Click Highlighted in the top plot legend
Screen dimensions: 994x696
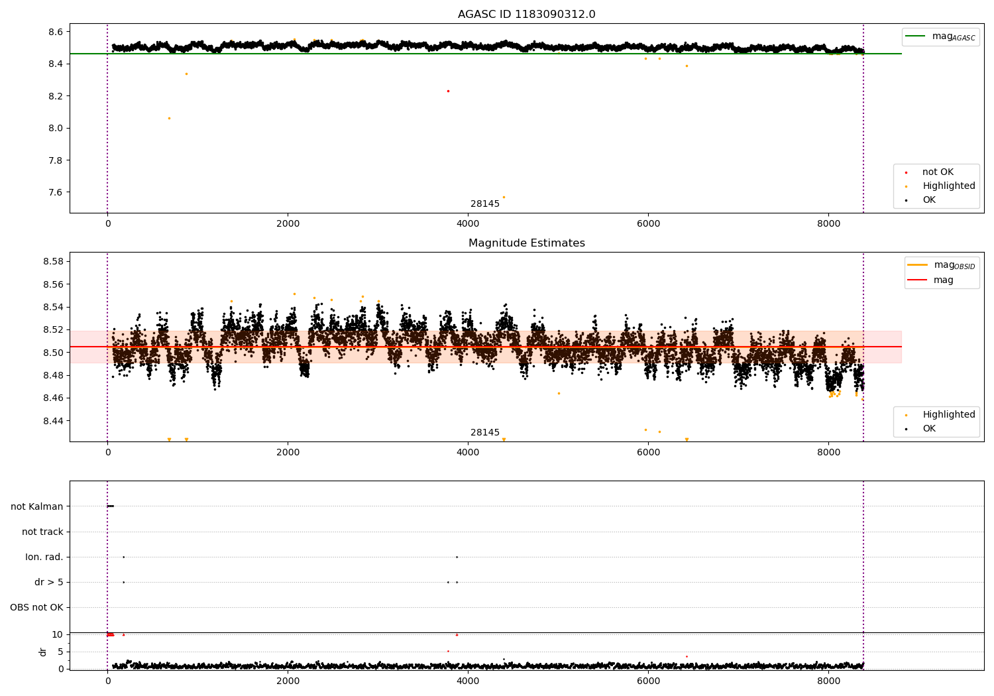pos(940,186)
